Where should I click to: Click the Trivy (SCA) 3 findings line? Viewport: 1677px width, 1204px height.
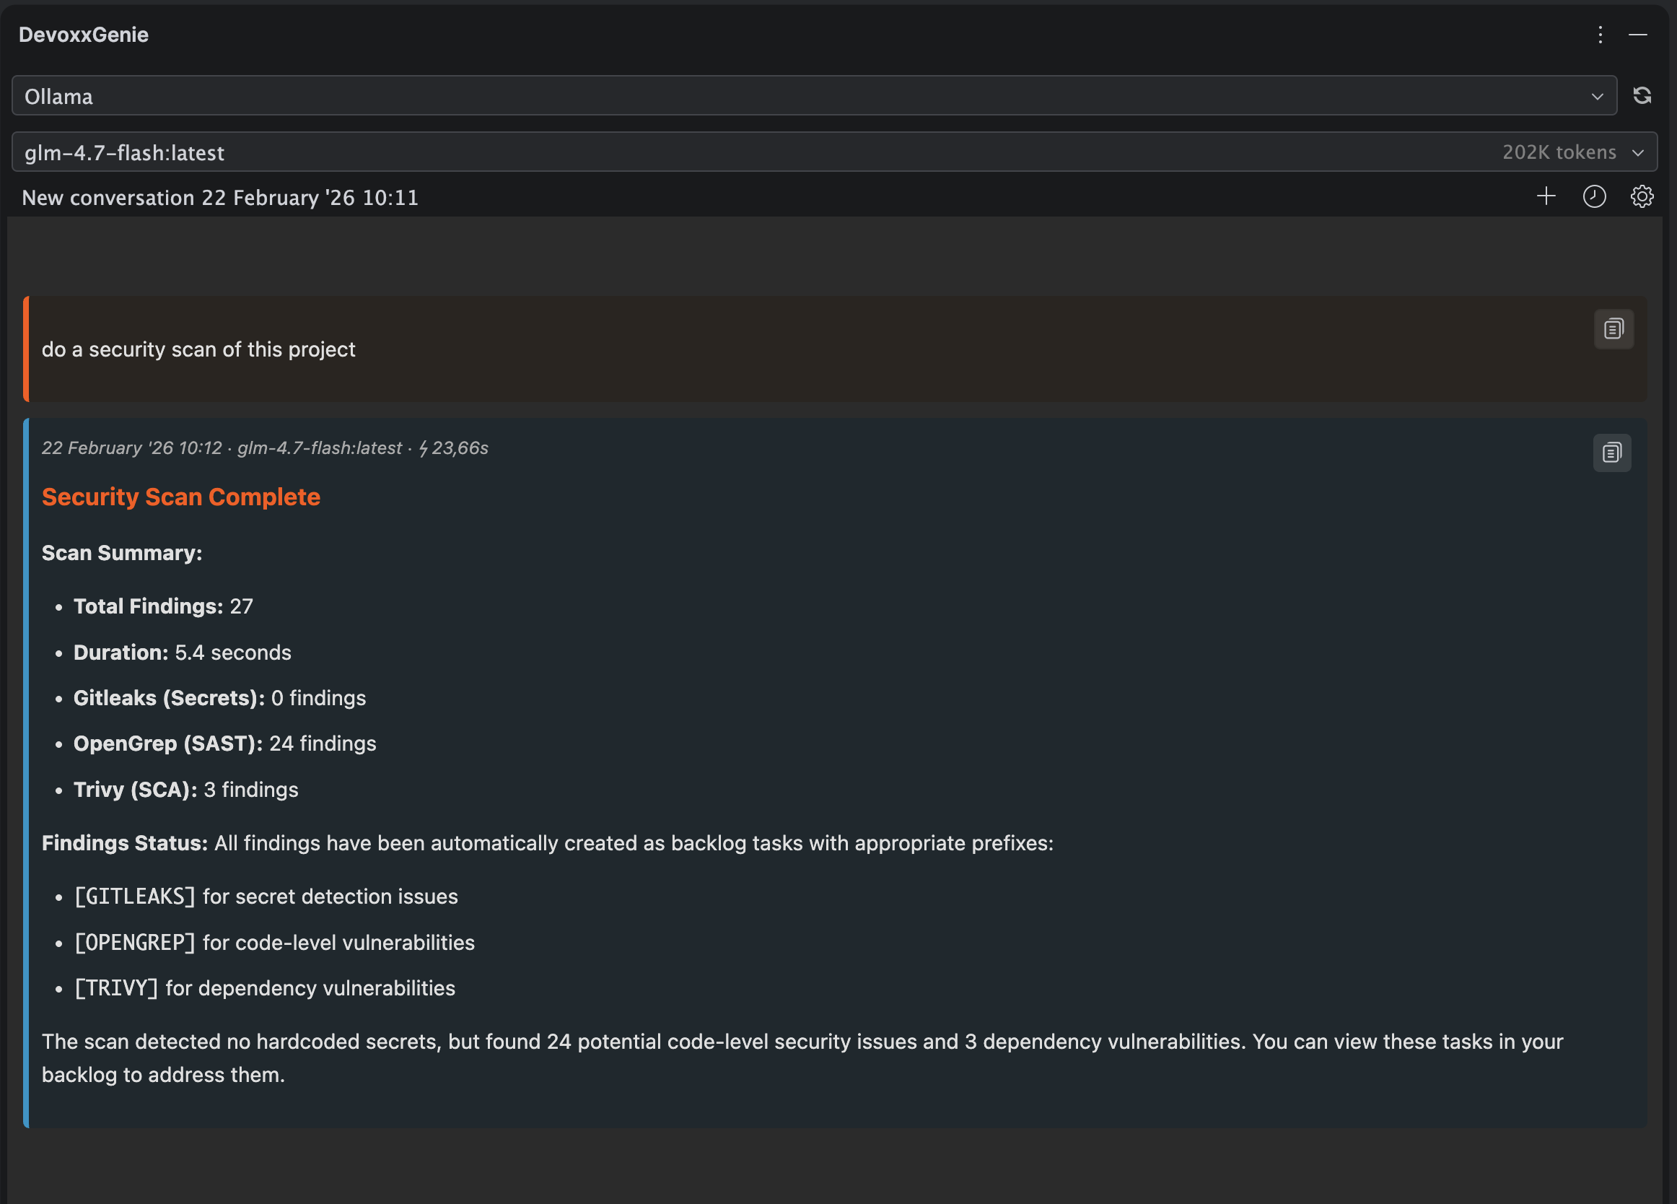coord(186,790)
